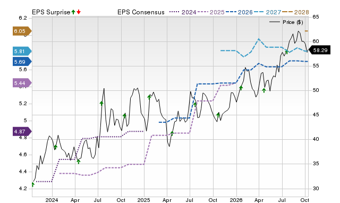Click the 4.87 consensus value tag
The image size is (340, 203).
pos(22,131)
